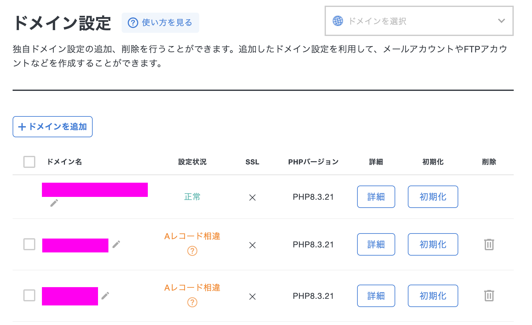Click the pencil edit icon in second domain row

point(116,244)
